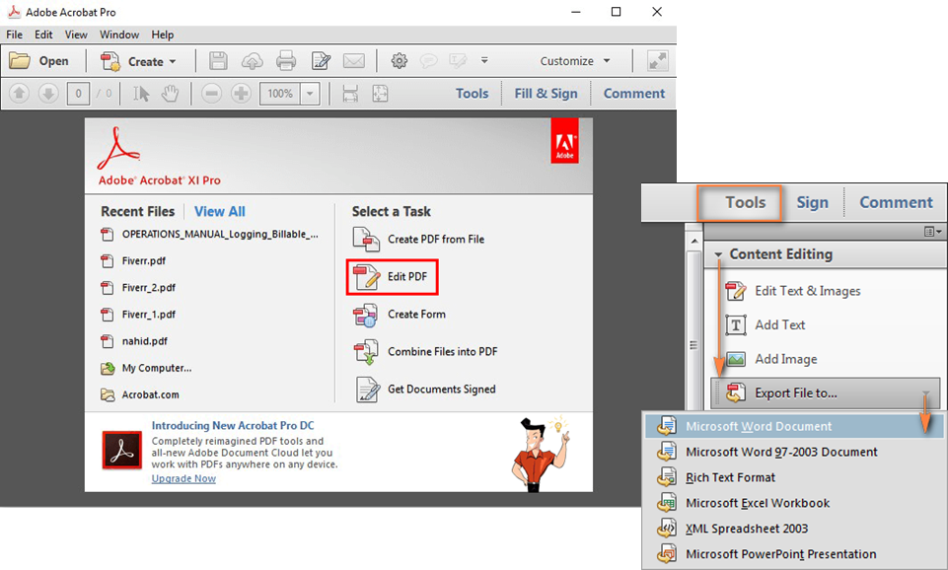Open the File menu
This screenshot has width=948, height=570.
14,35
